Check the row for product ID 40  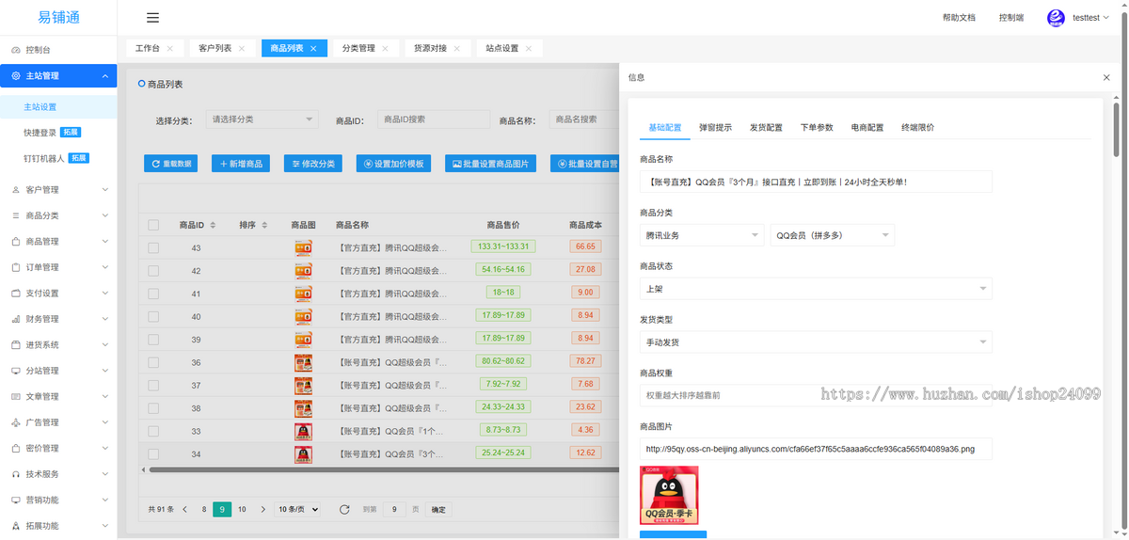pyautogui.click(x=153, y=316)
